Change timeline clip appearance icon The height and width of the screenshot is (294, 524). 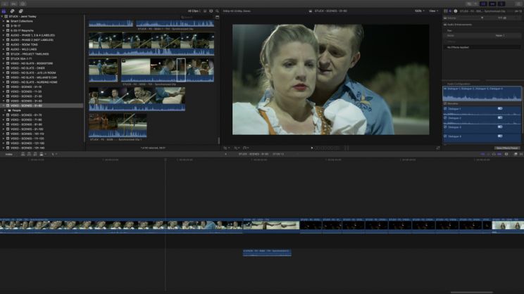tap(506, 154)
